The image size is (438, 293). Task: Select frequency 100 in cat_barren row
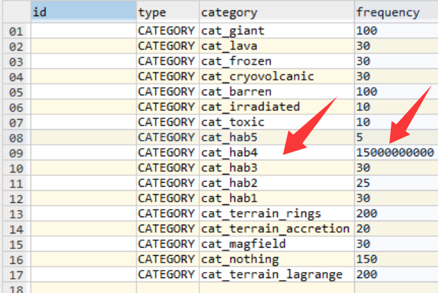(396, 92)
